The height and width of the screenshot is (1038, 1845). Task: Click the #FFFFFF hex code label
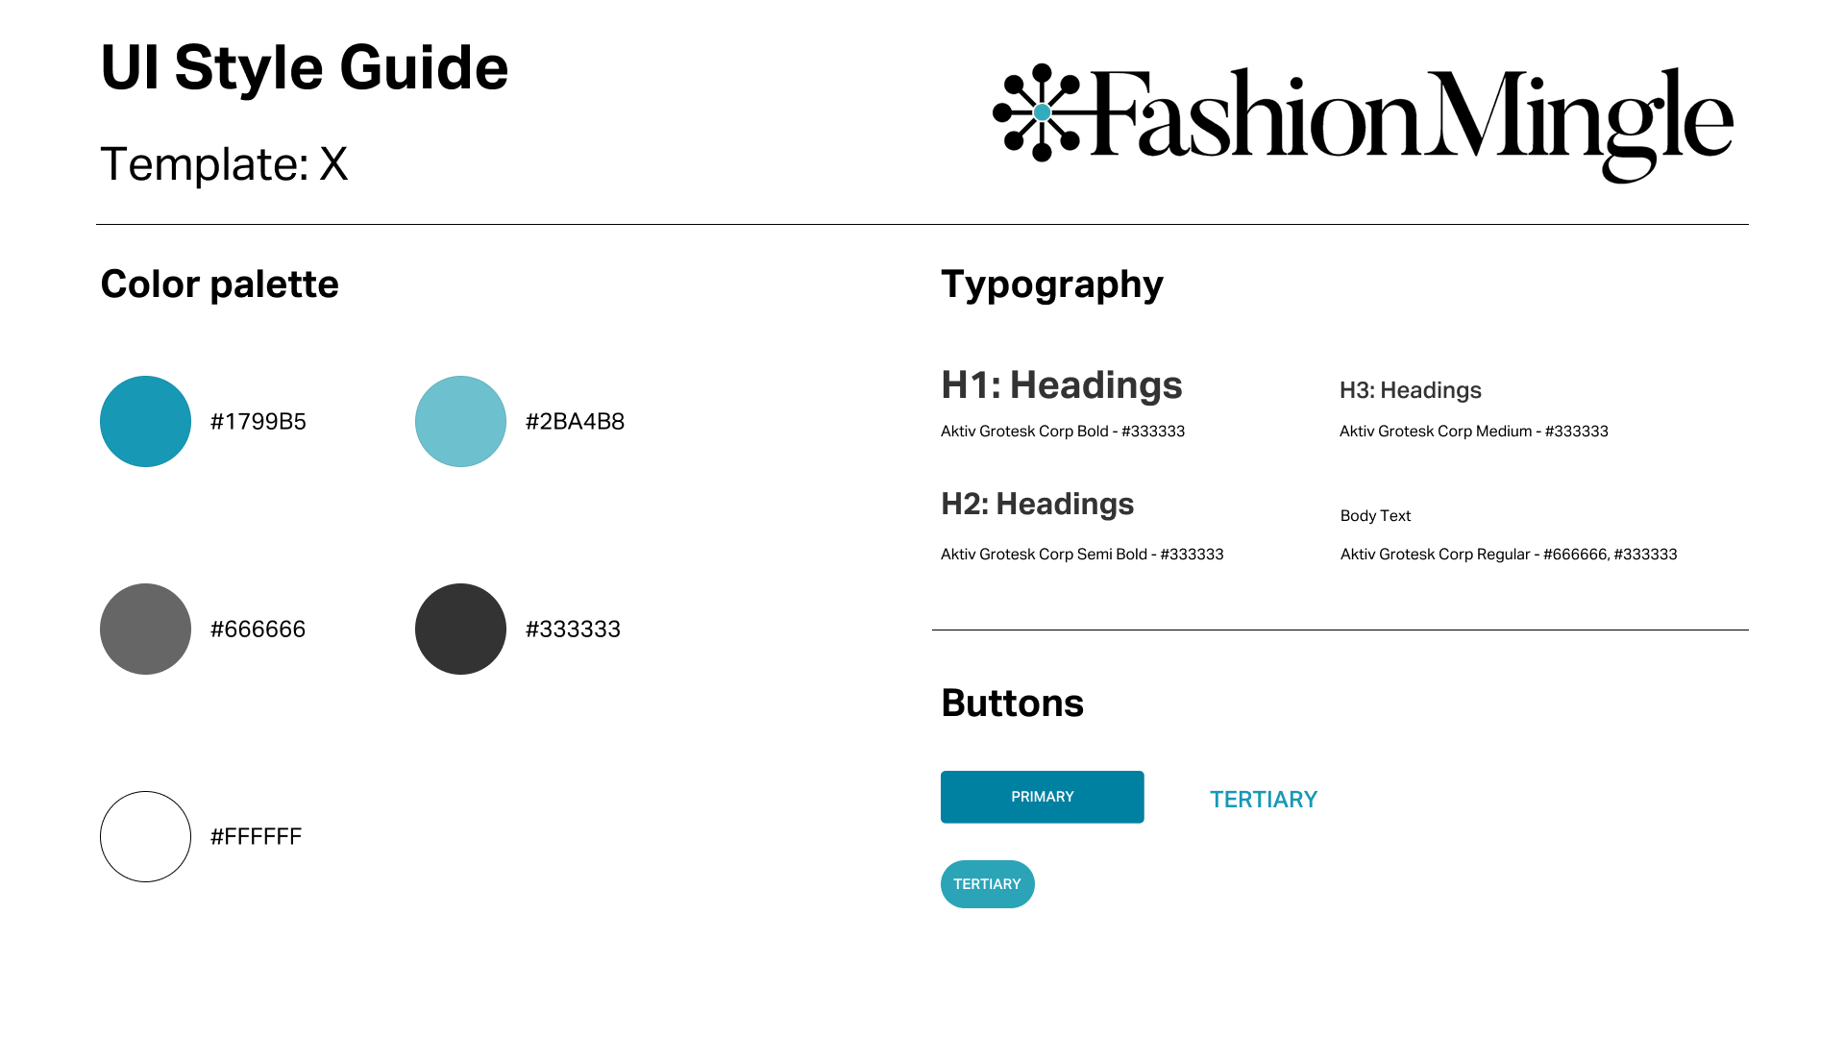257,837
